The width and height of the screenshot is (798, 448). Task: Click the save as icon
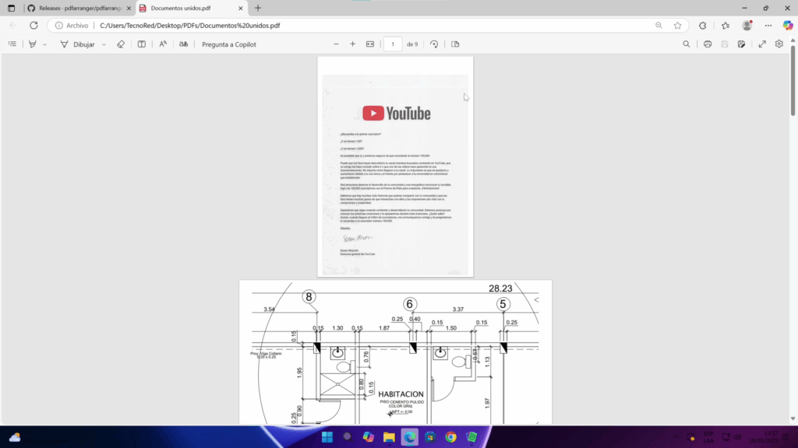pyautogui.click(x=742, y=44)
